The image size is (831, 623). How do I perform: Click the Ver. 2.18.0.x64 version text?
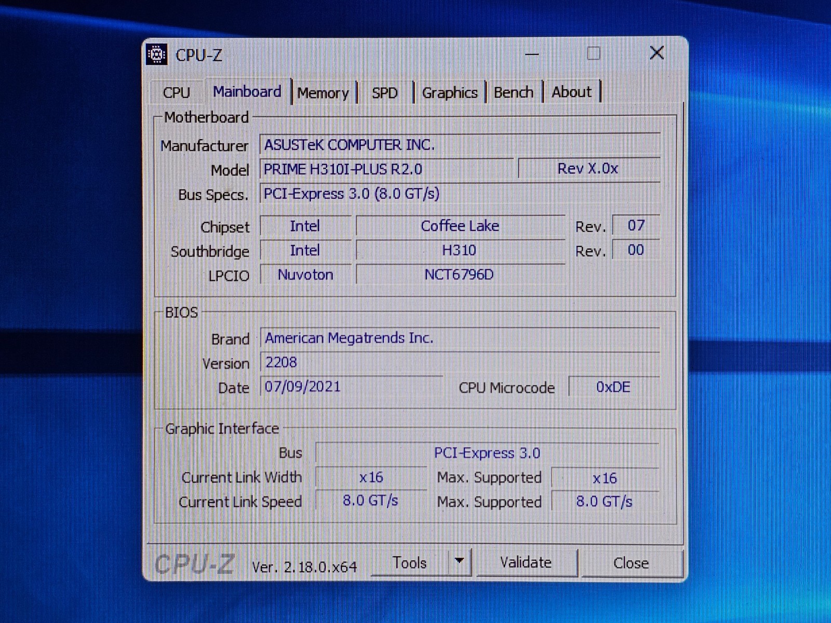point(304,566)
